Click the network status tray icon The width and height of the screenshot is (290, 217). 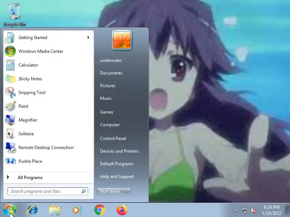pyautogui.click(x=244, y=210)
